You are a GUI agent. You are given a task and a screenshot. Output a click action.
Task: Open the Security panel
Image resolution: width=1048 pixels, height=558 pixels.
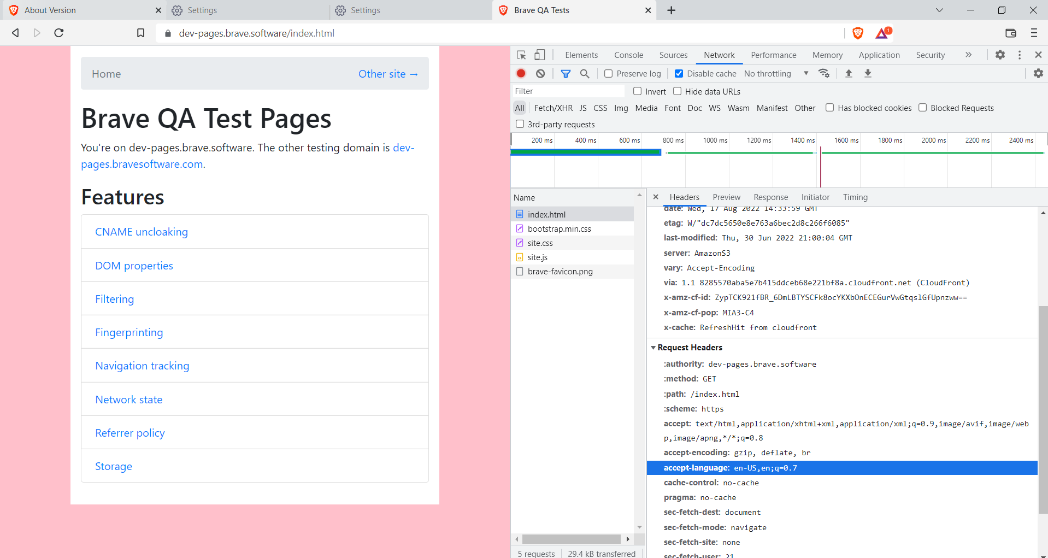(930, 55)
